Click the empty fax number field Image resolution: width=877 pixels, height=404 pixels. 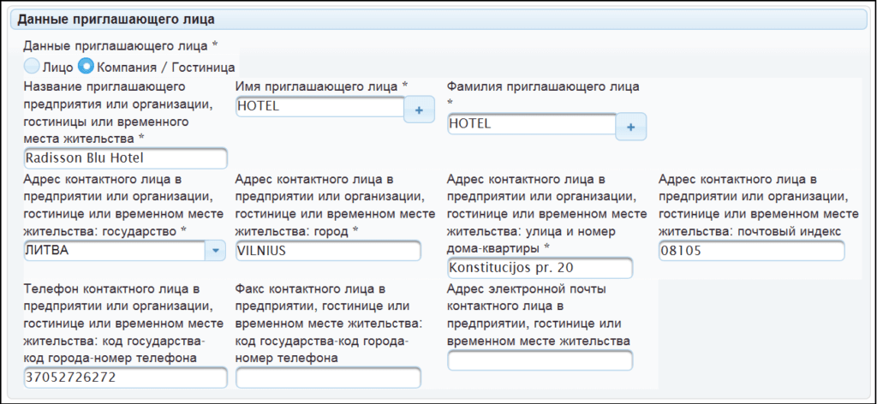[328, 377]
